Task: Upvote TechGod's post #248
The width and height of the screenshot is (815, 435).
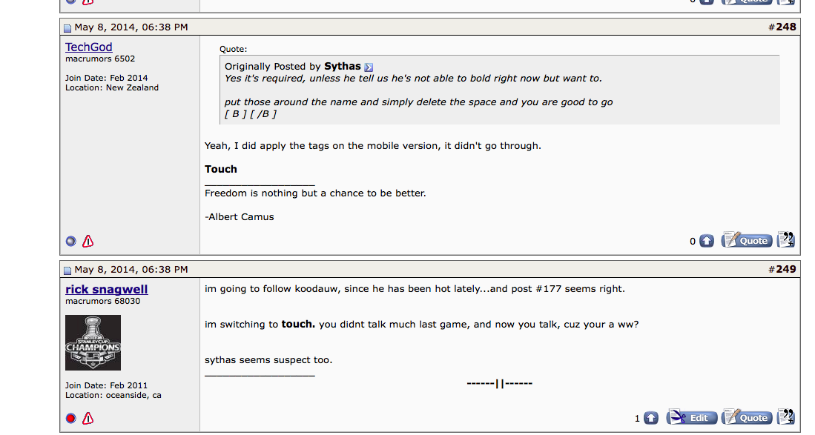Action: point(707,241)
